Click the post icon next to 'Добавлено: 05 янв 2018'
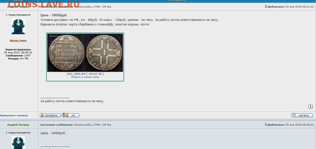 click(x=266, y=125)
